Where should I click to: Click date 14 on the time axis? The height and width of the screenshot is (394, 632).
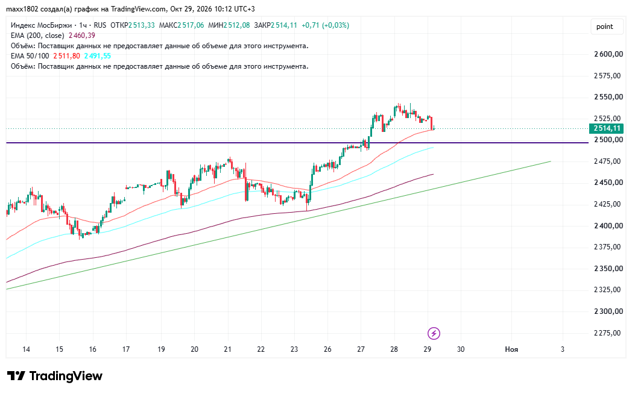point(26,349)
